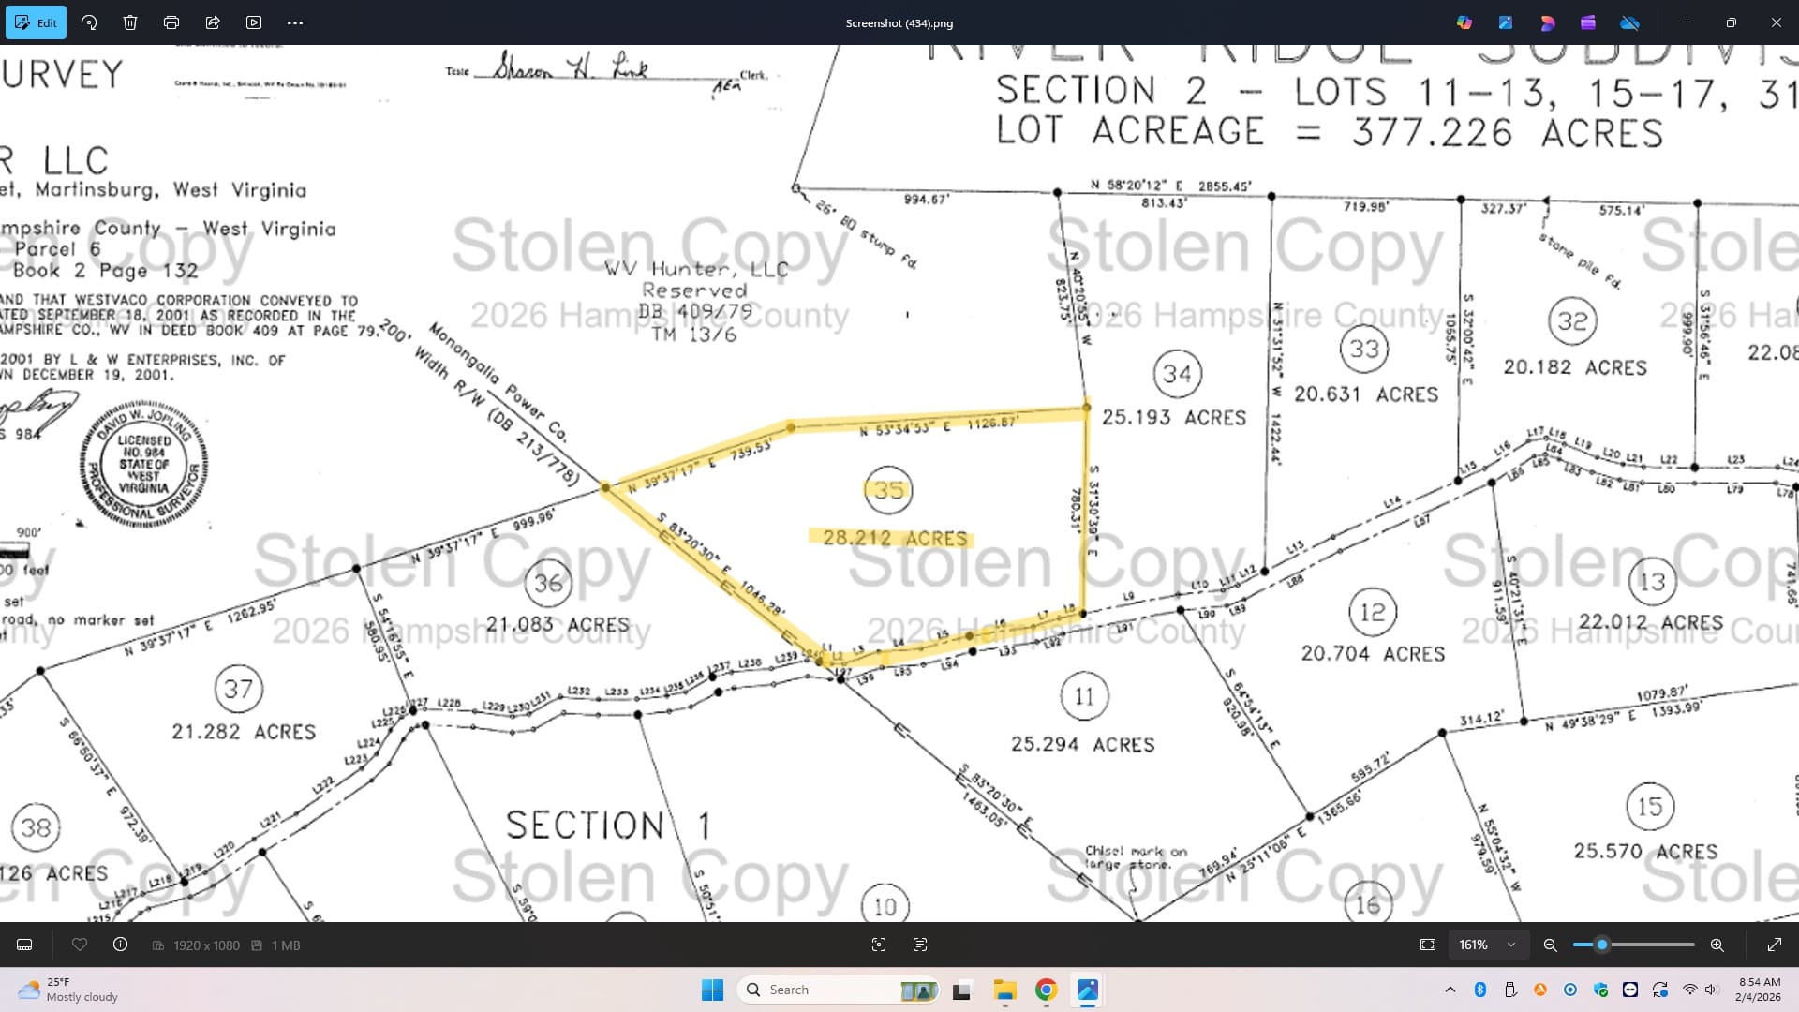Open the See more menu
The height and width of the screenshot is (1012, 1799).
click(x=295, y=22)
